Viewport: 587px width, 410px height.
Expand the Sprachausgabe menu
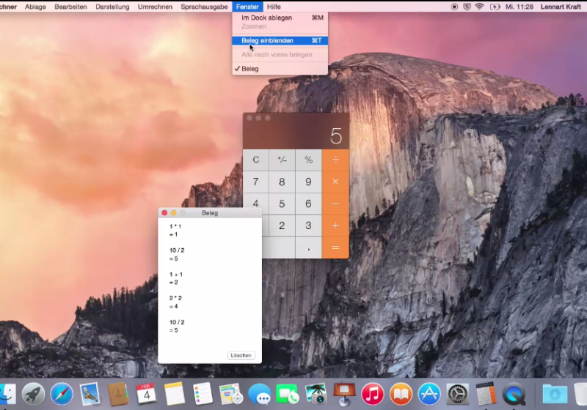[x=204, y=7]
